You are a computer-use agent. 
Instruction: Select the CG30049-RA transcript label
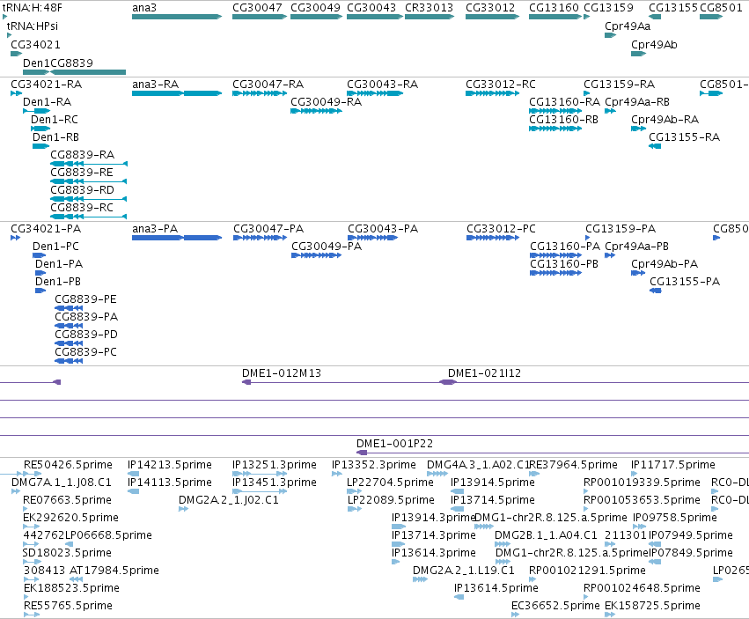point(327,102)
